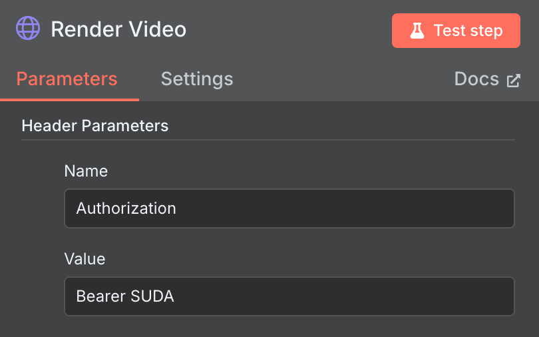Place cursor on the SUDA token text
Viewport: 539px width, 337px height.
tap(152, 296)
